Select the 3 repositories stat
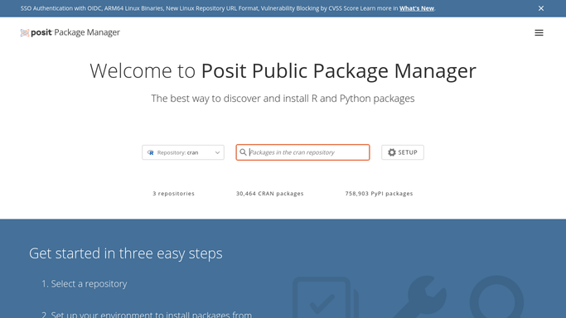The width and height of the screenshot is (566, 318). (x=174, y=194)
